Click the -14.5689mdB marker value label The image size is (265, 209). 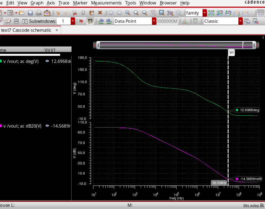[248, 179]
